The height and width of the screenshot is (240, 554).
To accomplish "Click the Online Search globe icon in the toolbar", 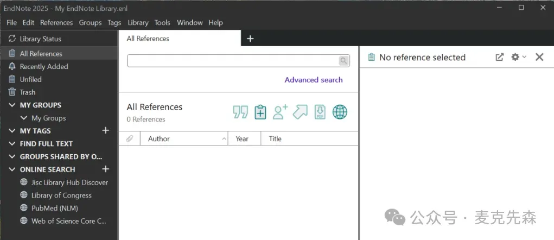I will (340, 112).
